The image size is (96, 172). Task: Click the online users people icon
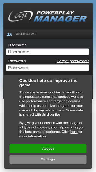9,34
